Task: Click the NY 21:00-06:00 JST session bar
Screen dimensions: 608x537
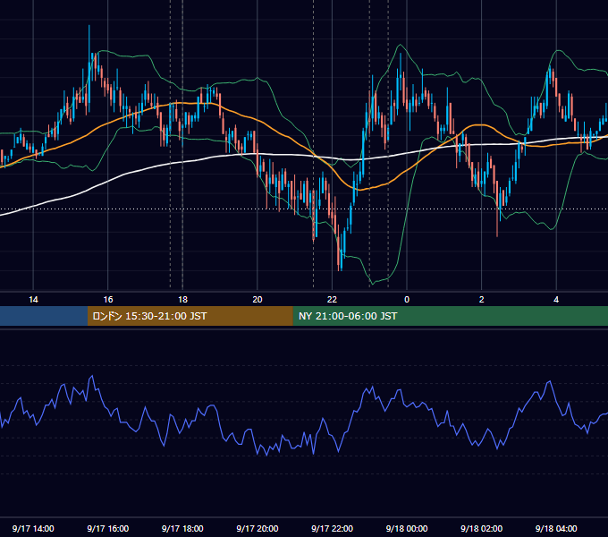Action: (x=450, y=316)
